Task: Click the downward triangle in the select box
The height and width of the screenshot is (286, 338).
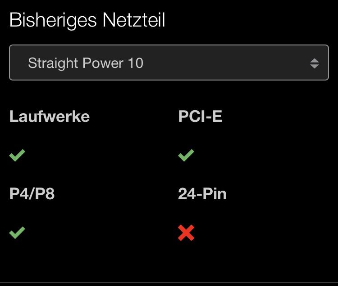Action: pyautogui.click(x=315, y=67)
